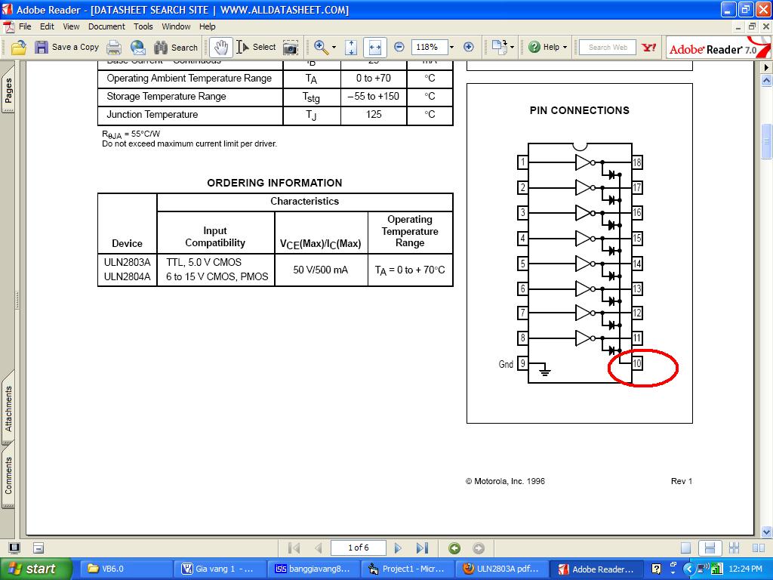Go to the next page arrow
The height and width of the screenshot is (580, 773).
point(398,548)
